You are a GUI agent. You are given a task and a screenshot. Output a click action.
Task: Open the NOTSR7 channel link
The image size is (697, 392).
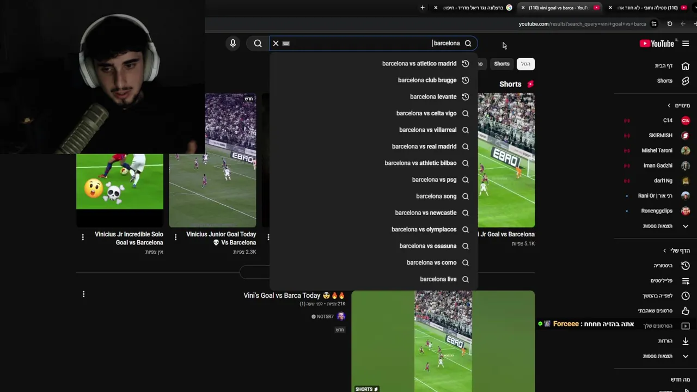pos(325,316)
